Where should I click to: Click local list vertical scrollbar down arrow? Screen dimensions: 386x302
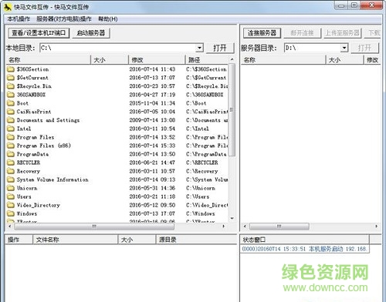coord(232,218)
